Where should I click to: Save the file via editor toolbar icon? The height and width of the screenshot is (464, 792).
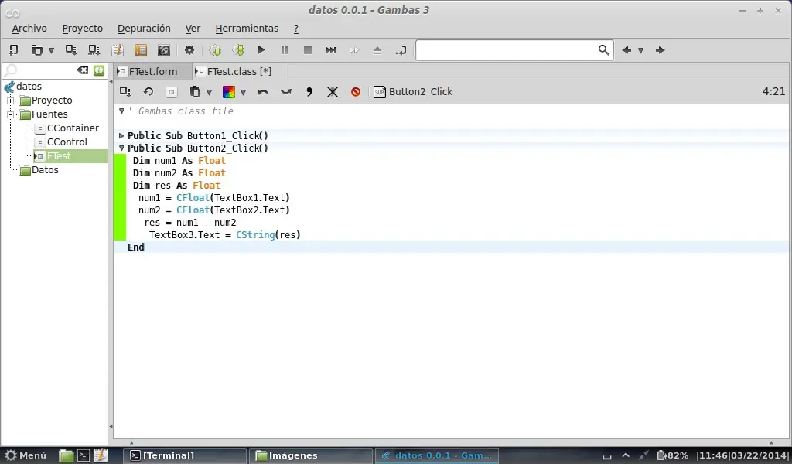pos(125,92)
